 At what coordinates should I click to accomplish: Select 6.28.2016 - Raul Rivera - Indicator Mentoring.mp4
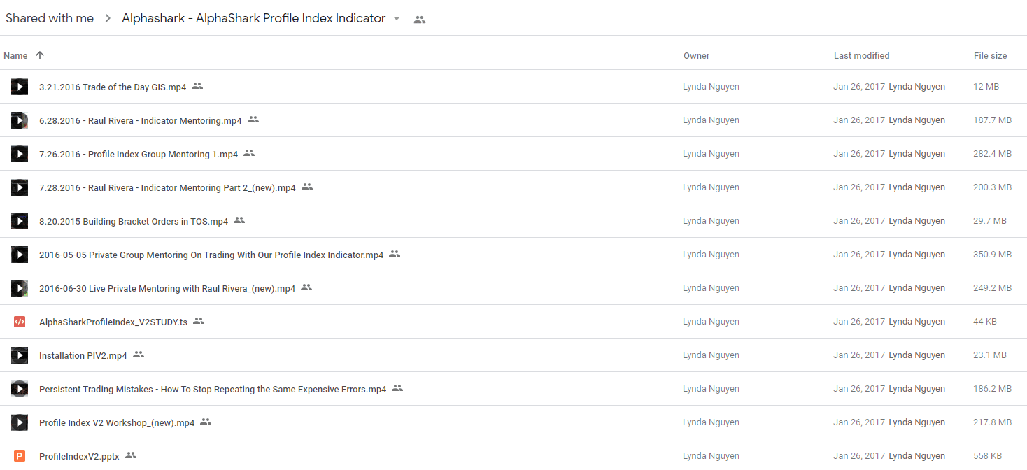[x=141, y=121]
